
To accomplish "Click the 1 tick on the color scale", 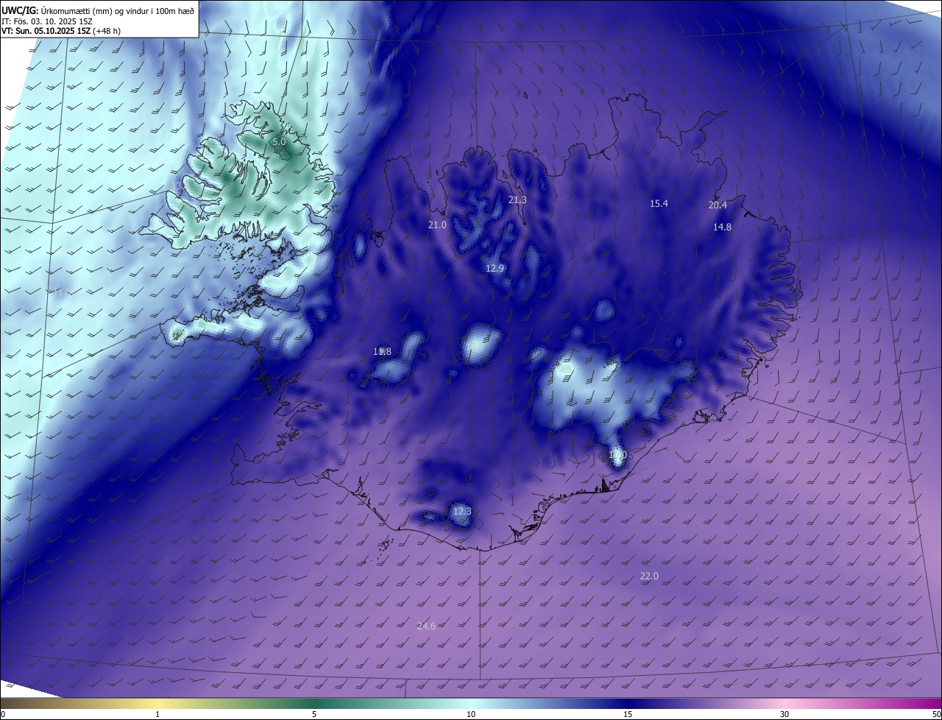I will 157,714.
